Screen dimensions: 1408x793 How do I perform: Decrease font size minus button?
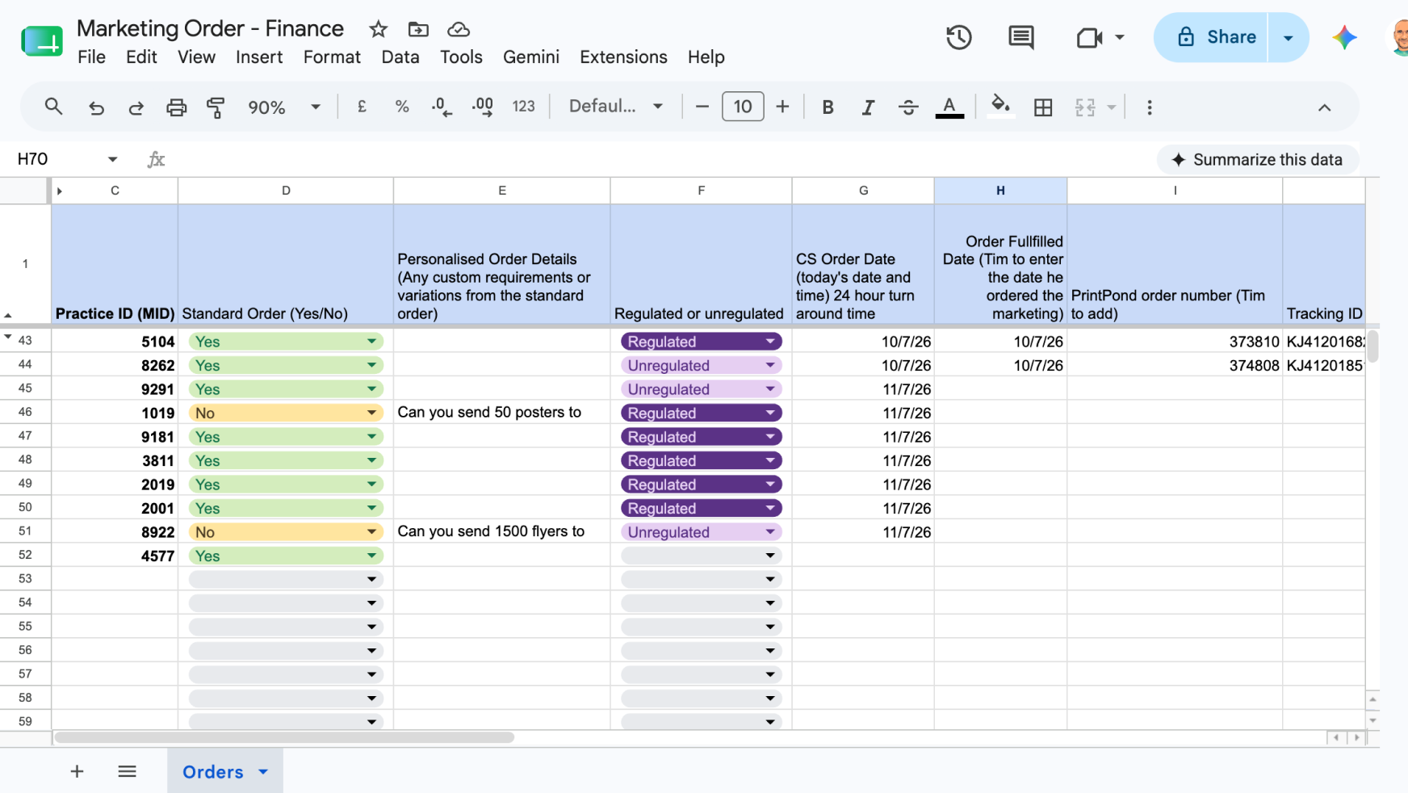tap(702, 107)
